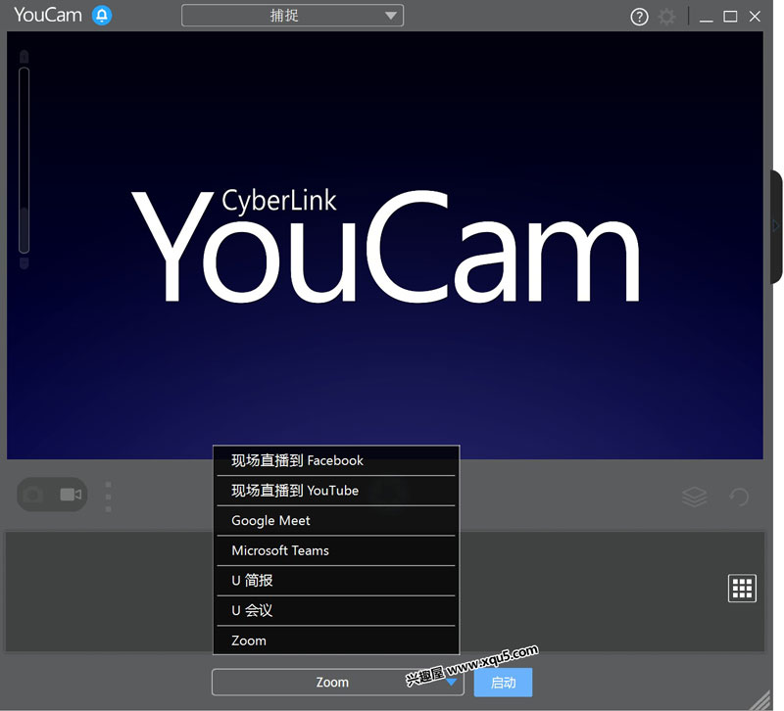784x711 pixels.
Task: Select 现场直播到 YouTube from the list
Action: [x=336, y=491]
